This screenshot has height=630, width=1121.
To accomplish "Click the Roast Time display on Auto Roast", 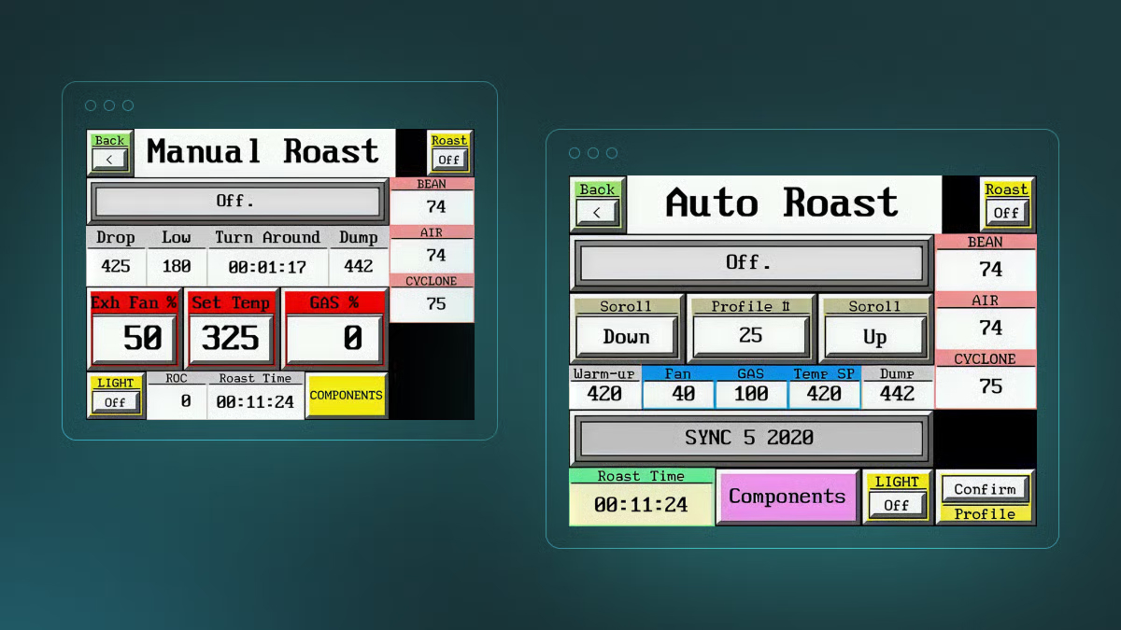I will tap(641, 504).
